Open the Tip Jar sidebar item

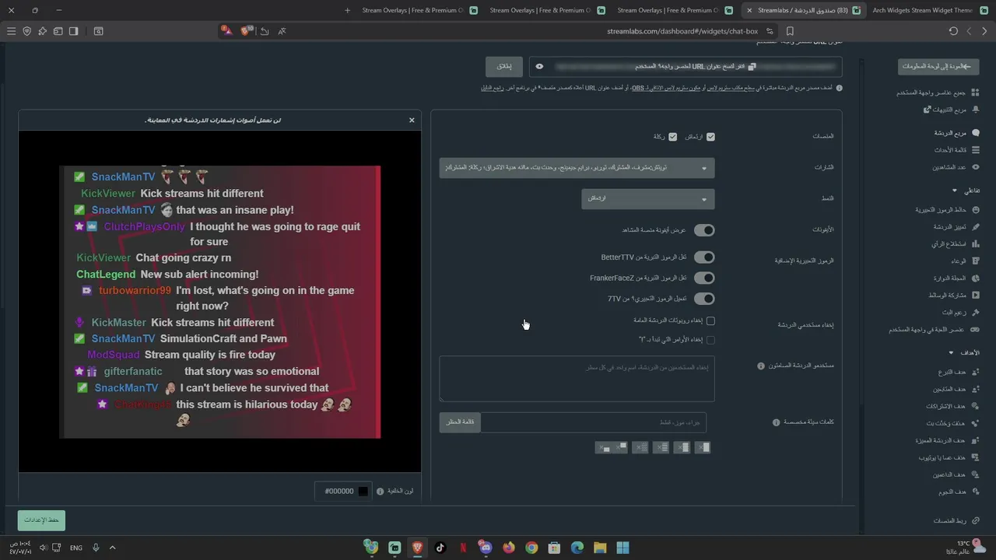964,261
